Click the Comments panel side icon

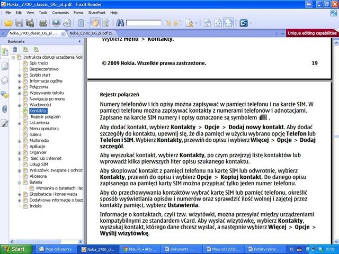pos(5,95)
